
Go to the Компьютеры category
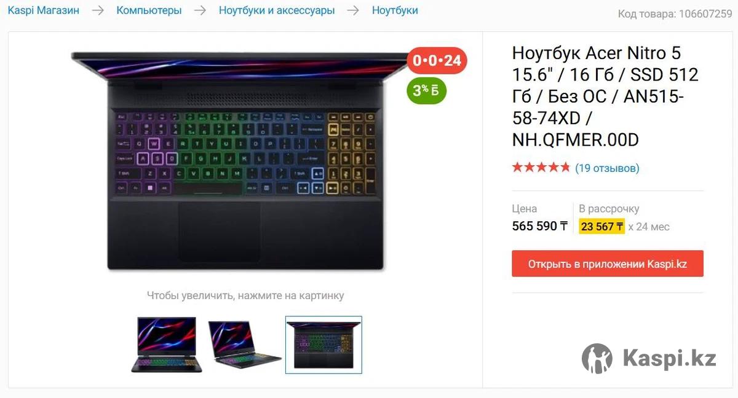coord(149,10)
